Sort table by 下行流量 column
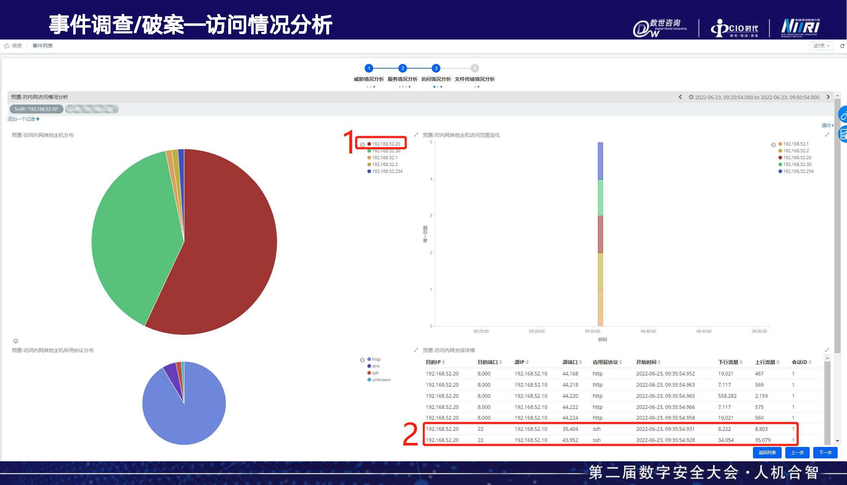 click(x=730, y=362)
